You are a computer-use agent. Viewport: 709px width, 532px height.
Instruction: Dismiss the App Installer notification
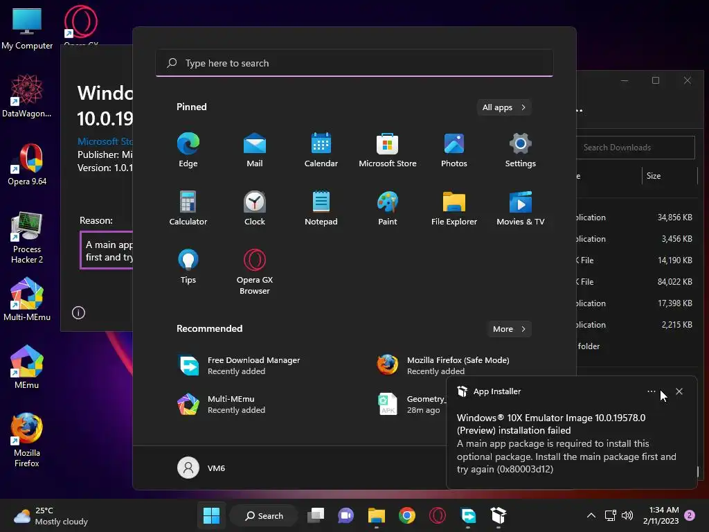pyautogui.click(x=679, y=391)
